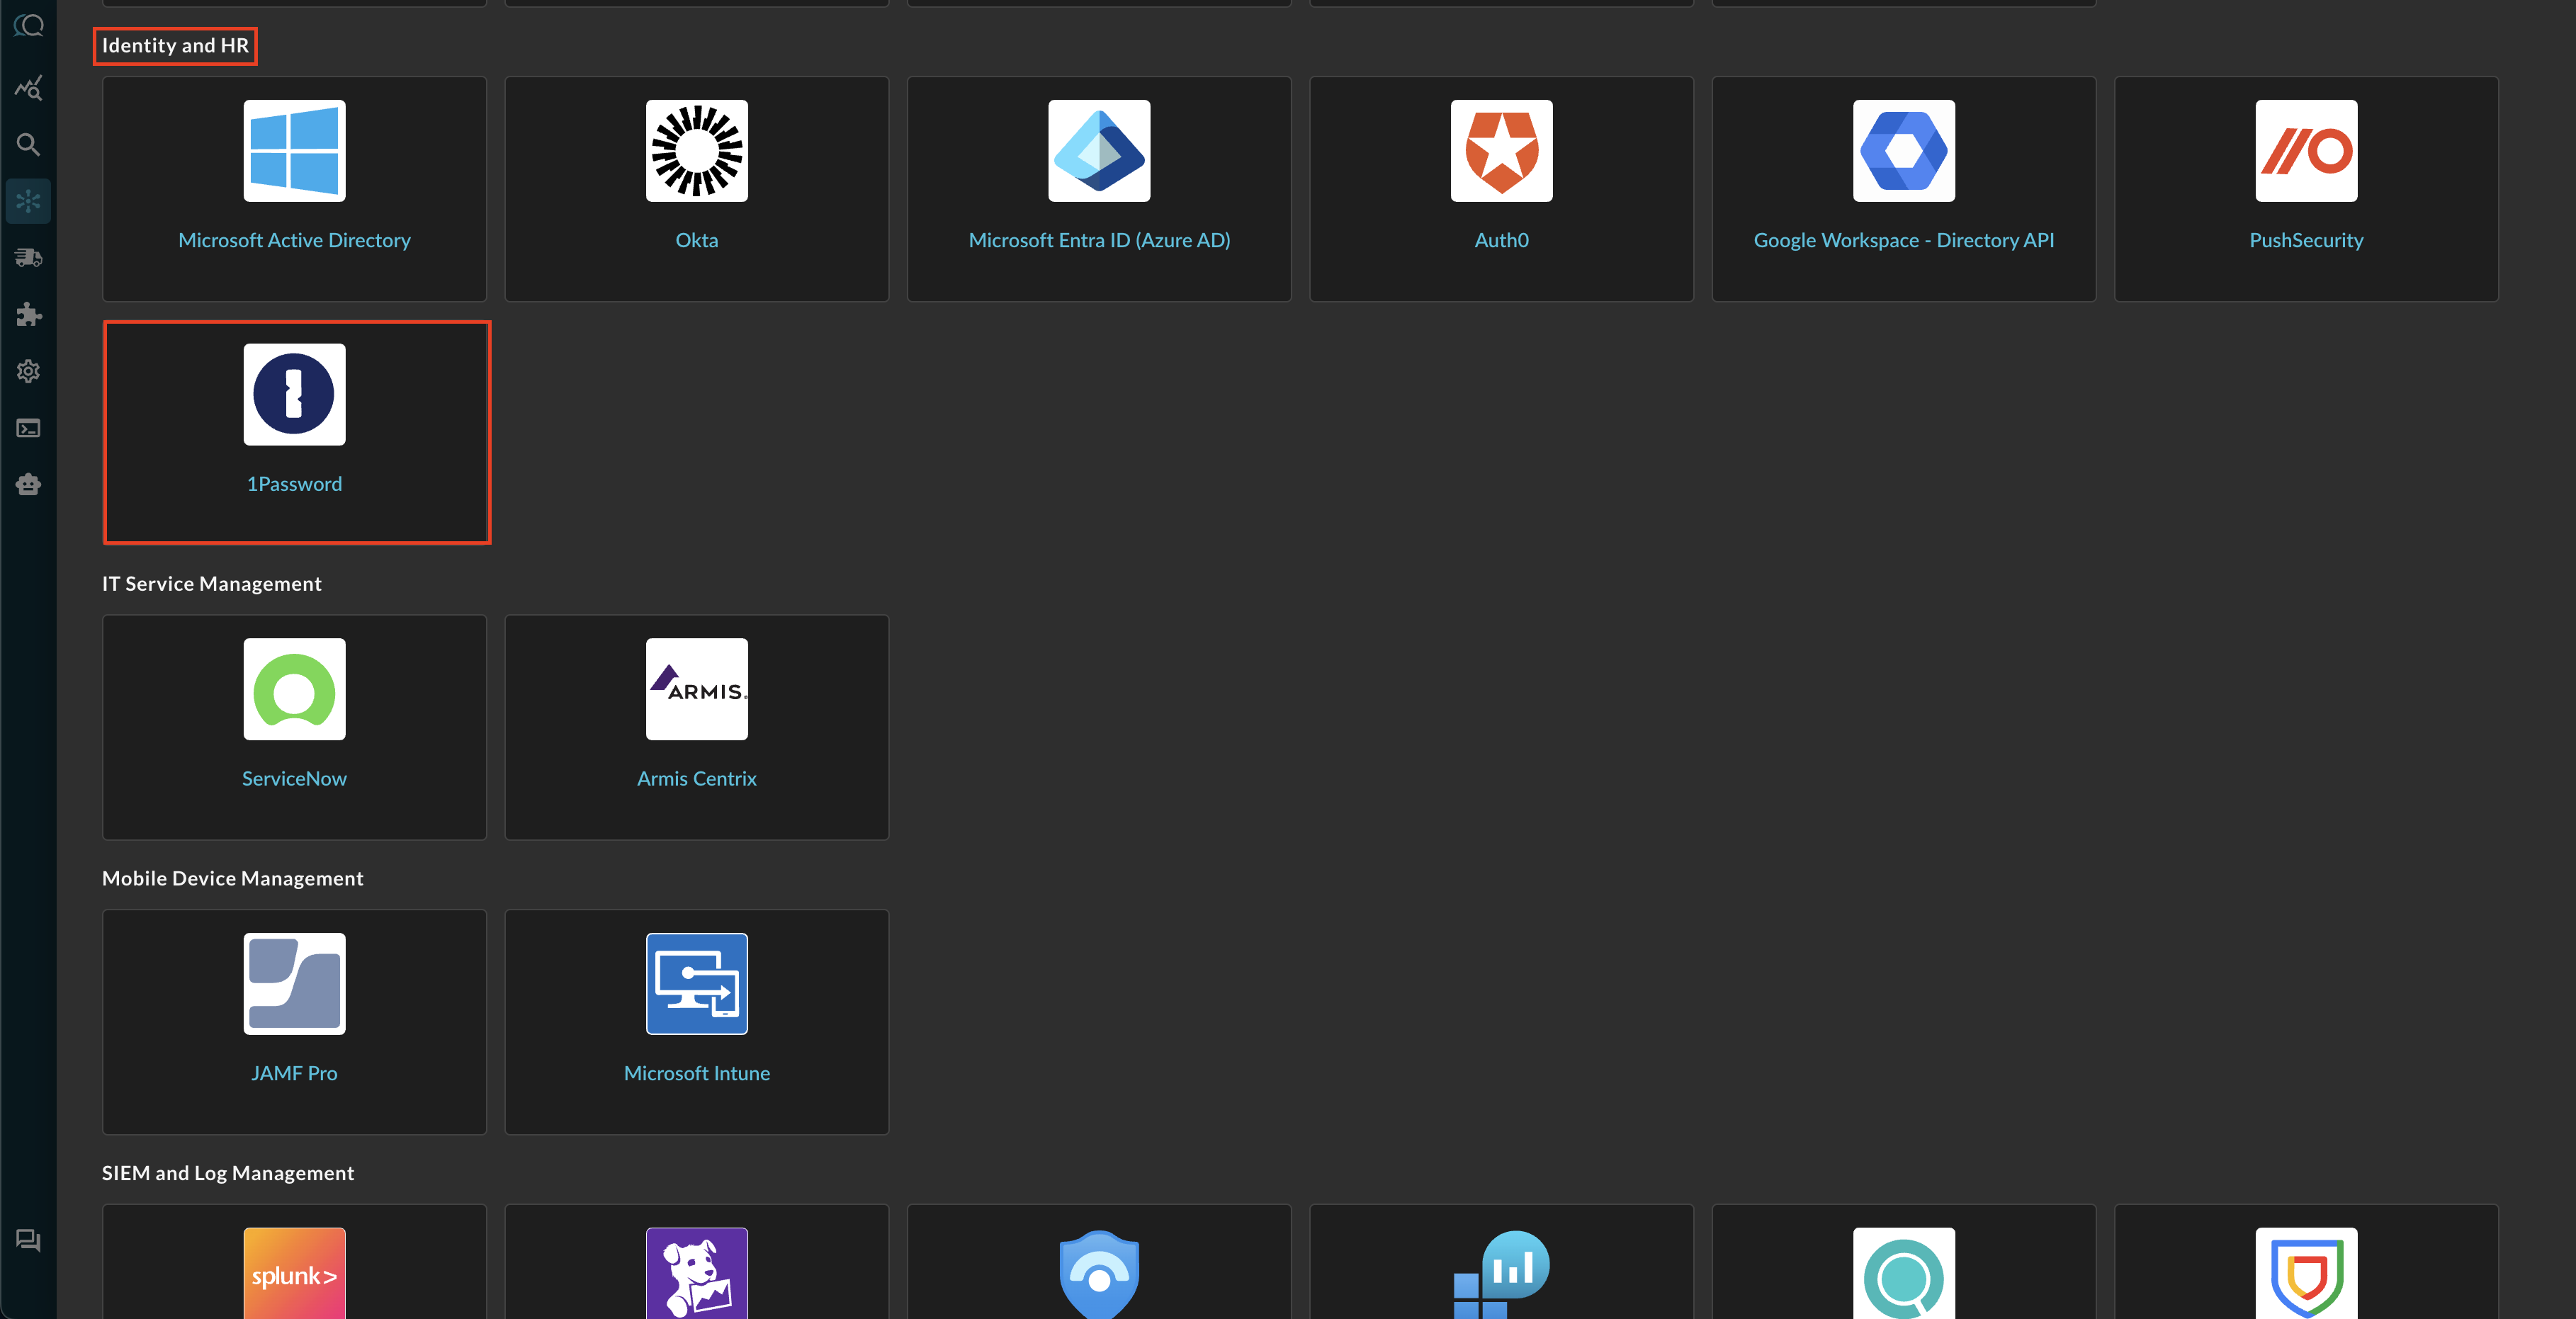Choose the Auth0 integration icon

point(1500,151)
